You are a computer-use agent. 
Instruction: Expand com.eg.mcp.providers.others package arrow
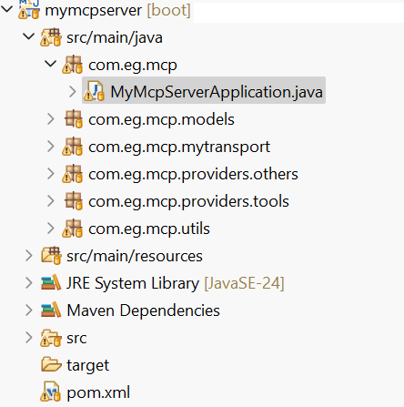(x=51, y=174)
